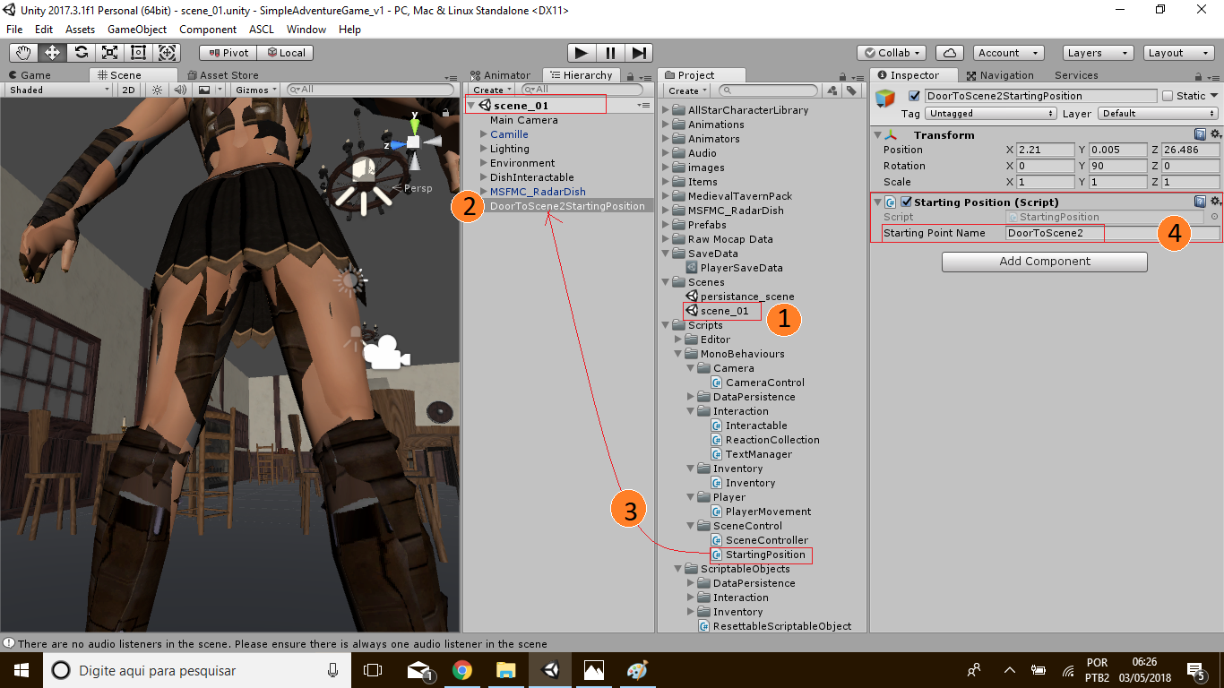This screenshot has width=1224, height=688.
Task: Toggle scene lighting with the sun icon
Action: pos(157,90)
